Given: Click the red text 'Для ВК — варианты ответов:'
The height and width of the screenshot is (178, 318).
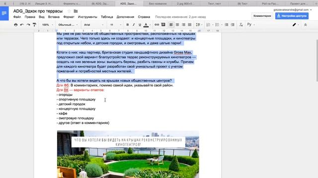Looking at the screenshot, I should (x=80, y=90).
